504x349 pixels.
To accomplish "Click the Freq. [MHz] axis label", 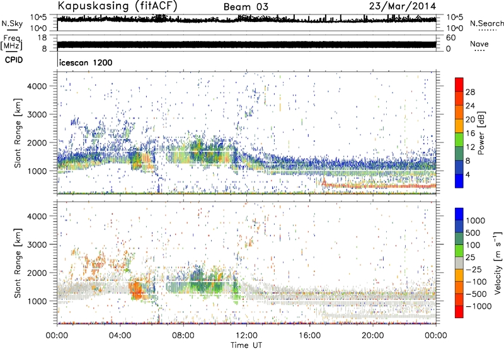I will click(x=12, y=42).
